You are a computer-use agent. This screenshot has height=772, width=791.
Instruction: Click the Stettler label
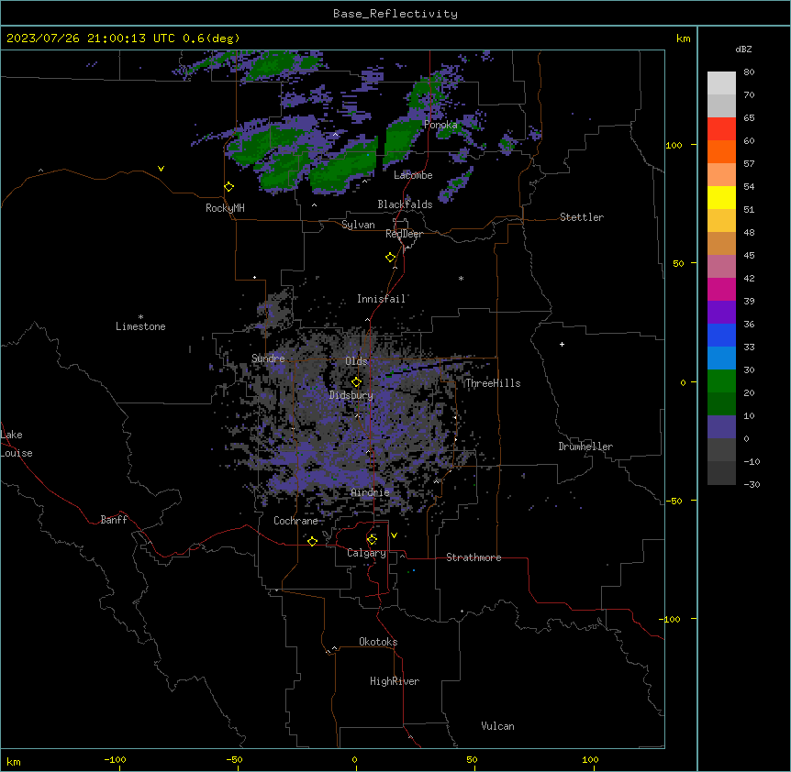582,217
